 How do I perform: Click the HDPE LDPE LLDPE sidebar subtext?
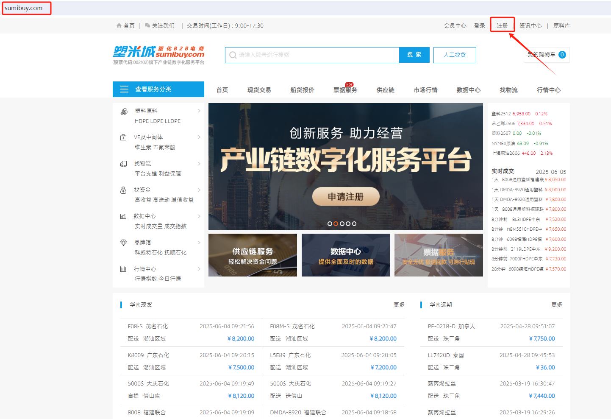(x=158, y=121)
